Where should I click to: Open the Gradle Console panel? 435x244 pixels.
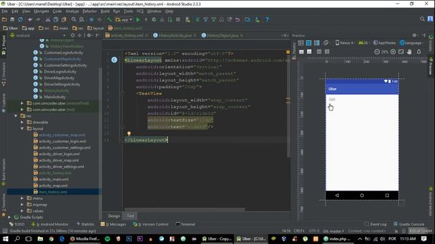(409, 224)
